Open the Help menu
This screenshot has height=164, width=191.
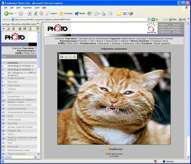point(44,8)
